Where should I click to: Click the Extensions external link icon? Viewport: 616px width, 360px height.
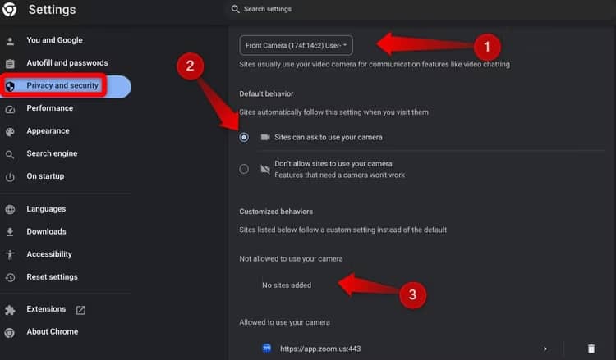[x=80, y=310]
